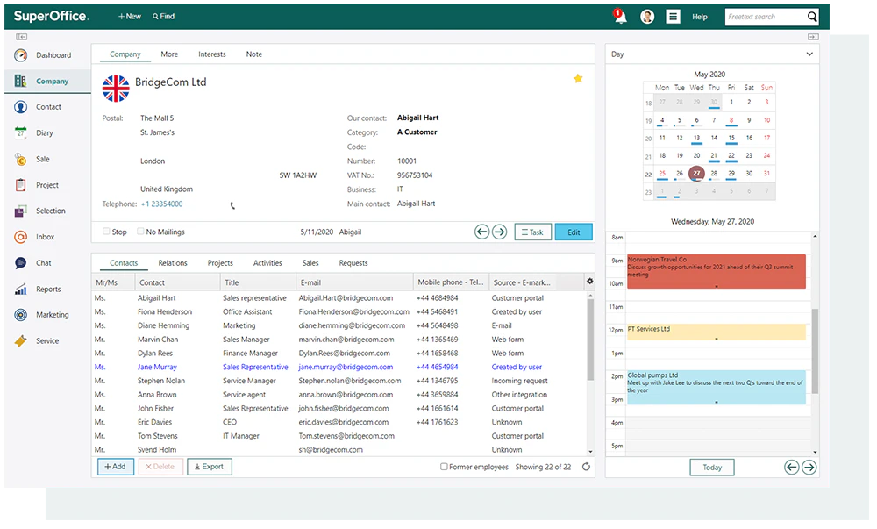Open the hamburger menu icon in header

(673, 17)
